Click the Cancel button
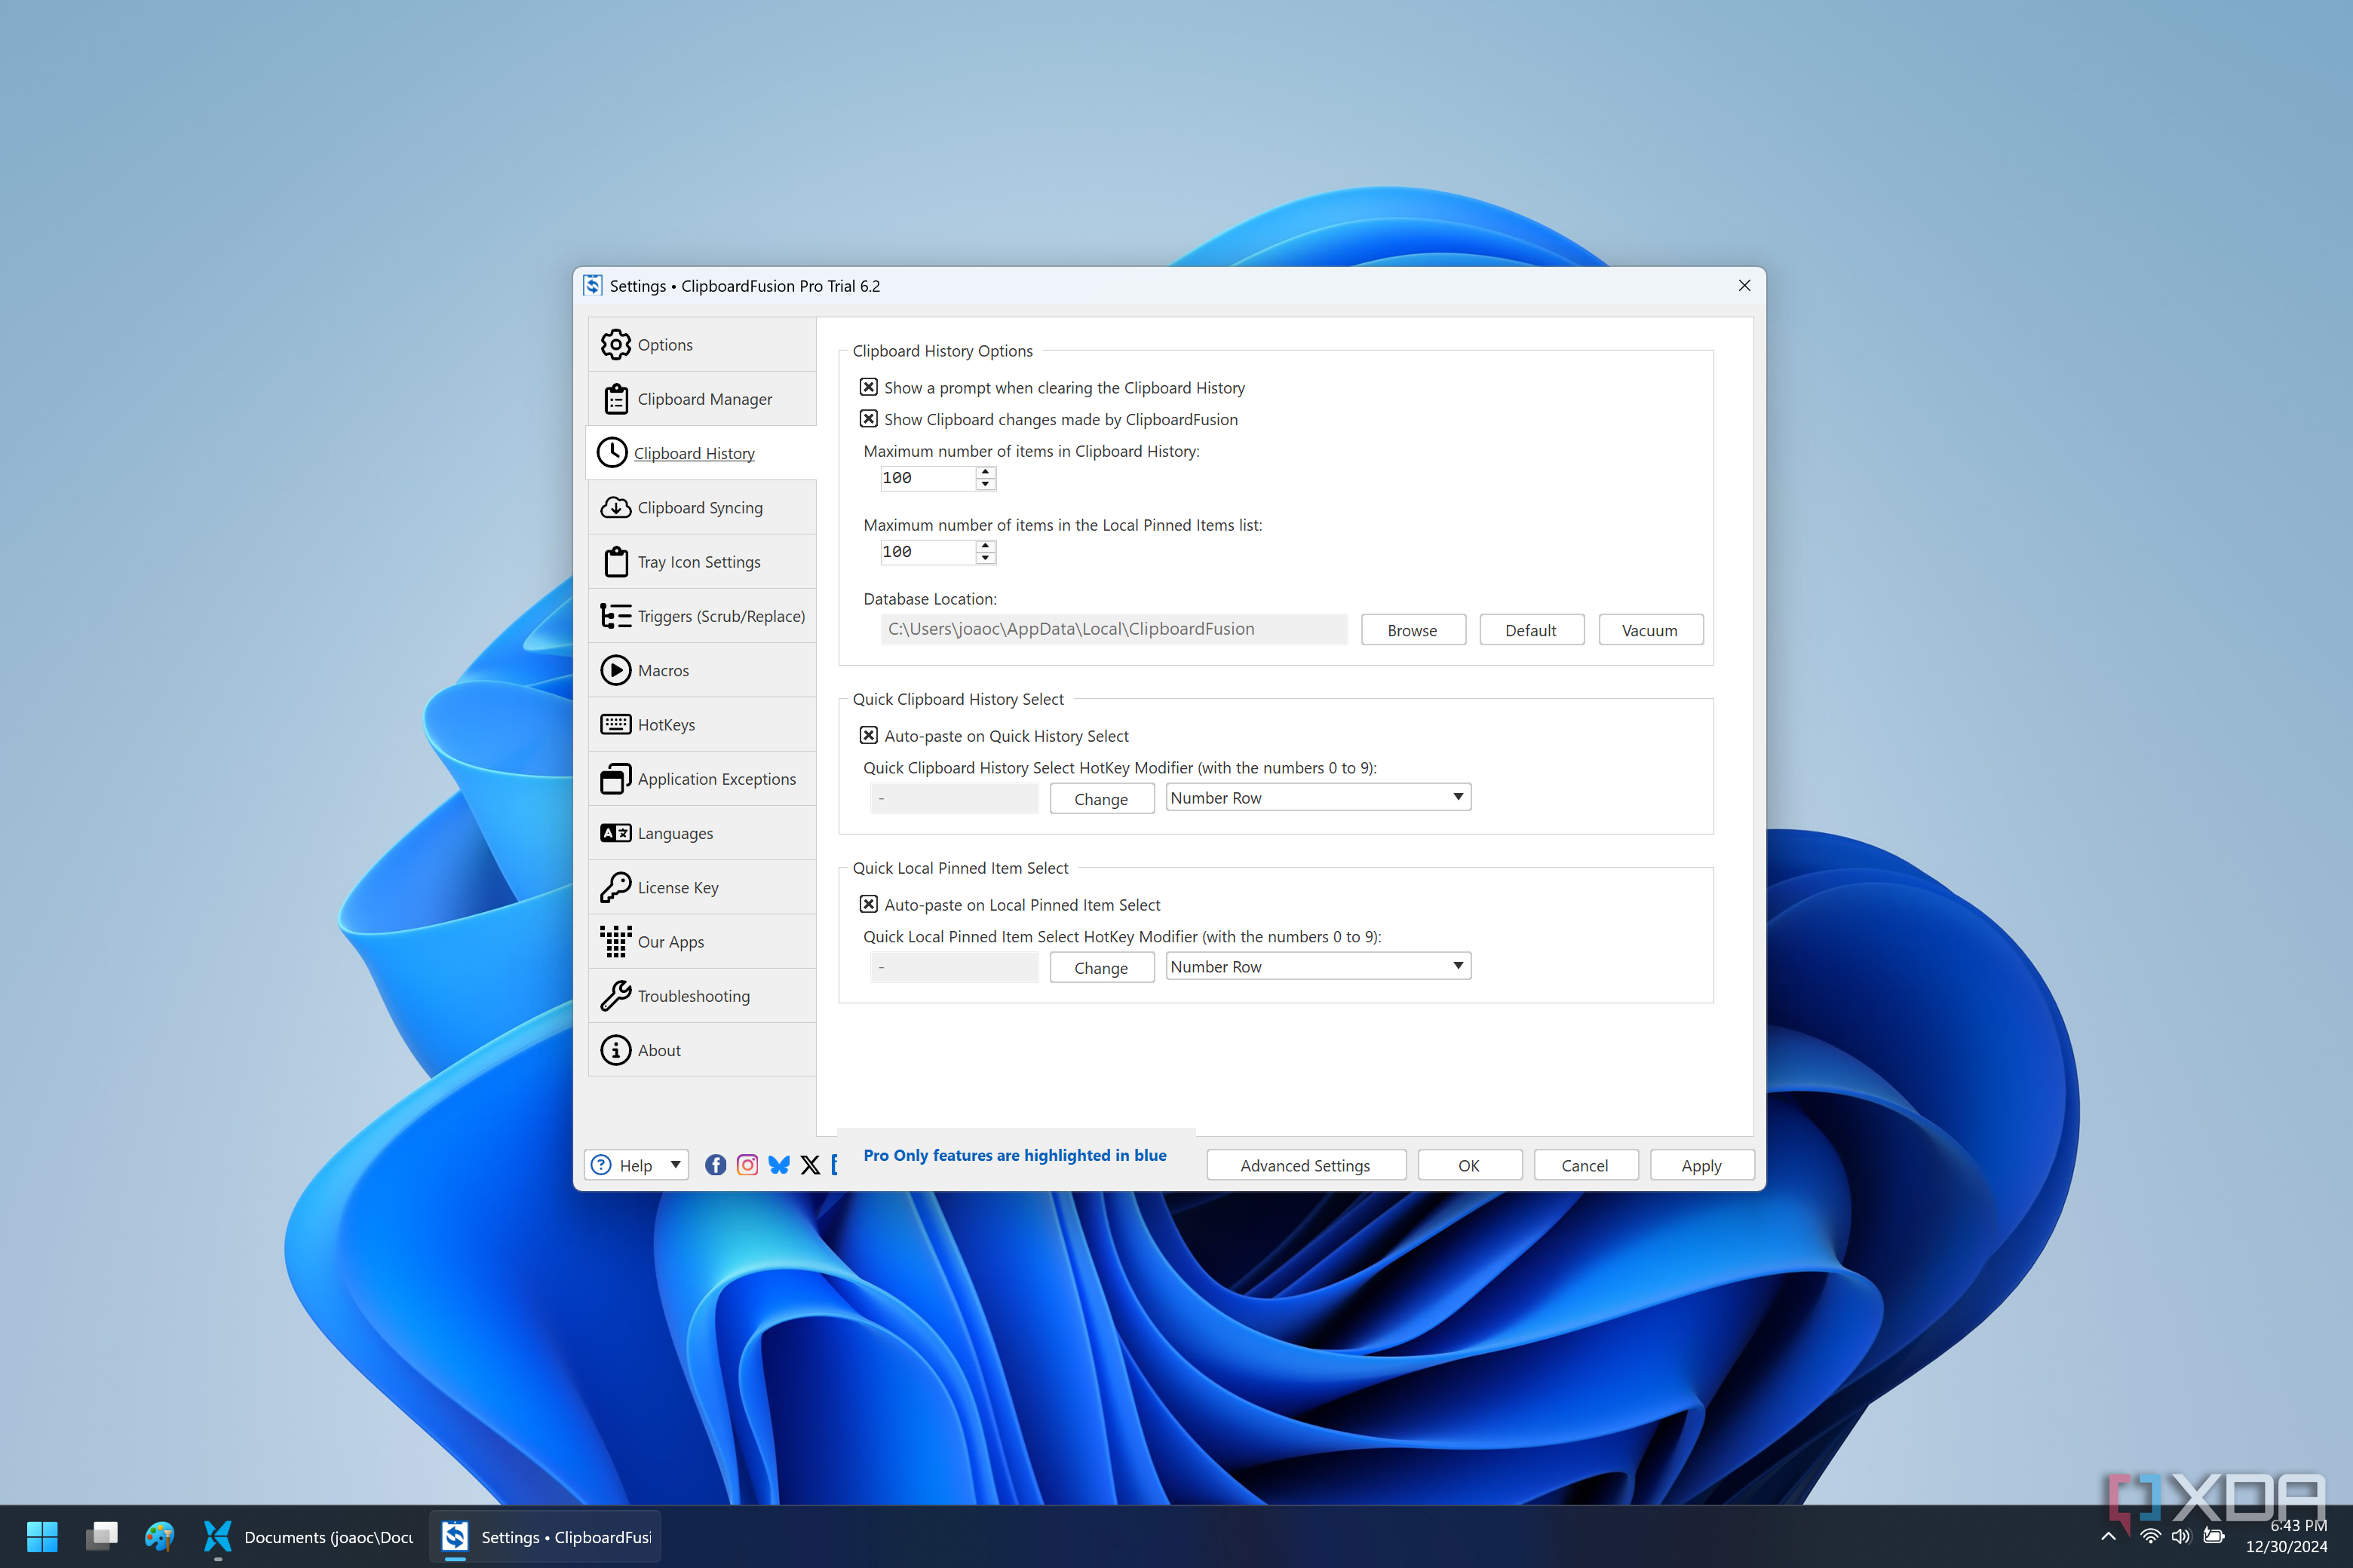This screenshot has width=2353, height=1568. pos(1586,1165)
